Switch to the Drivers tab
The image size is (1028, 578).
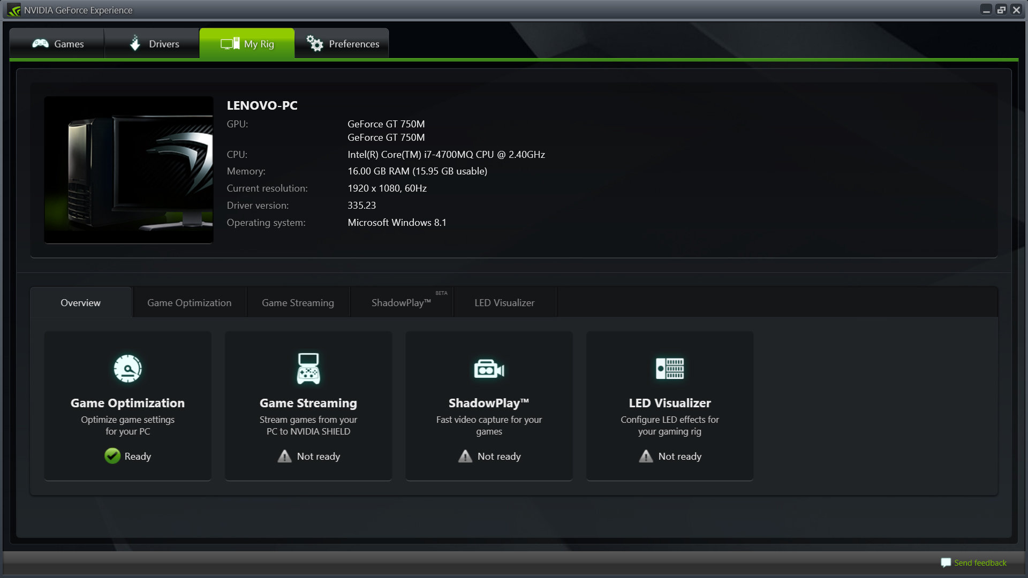click(x=152, y=43)
